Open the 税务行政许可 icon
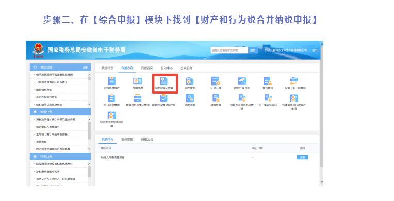This screenshot has height=201, width=394. (242, 81)
